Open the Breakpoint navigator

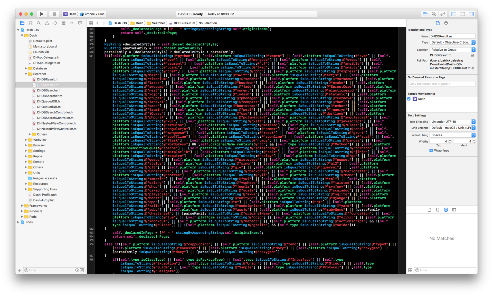[72, 23]
